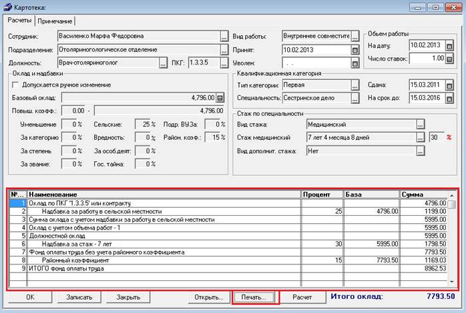Click the Записать button
466x313 pixels.
pos(79,297)
